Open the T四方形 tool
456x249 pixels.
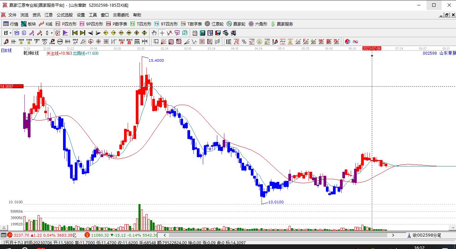141,24
